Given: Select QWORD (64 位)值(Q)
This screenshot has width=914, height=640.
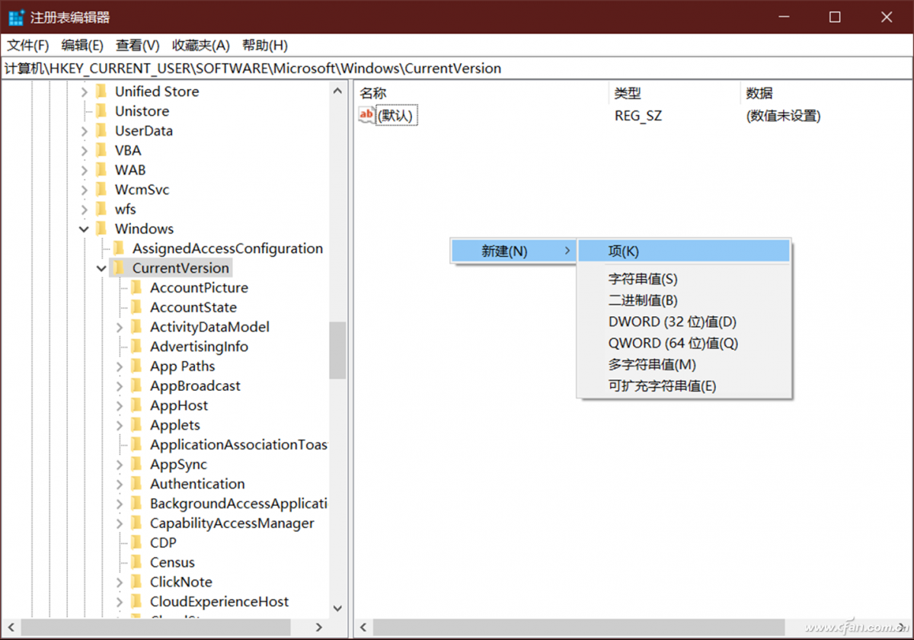Looking at the screenshot, I should [x=684, y=344].
